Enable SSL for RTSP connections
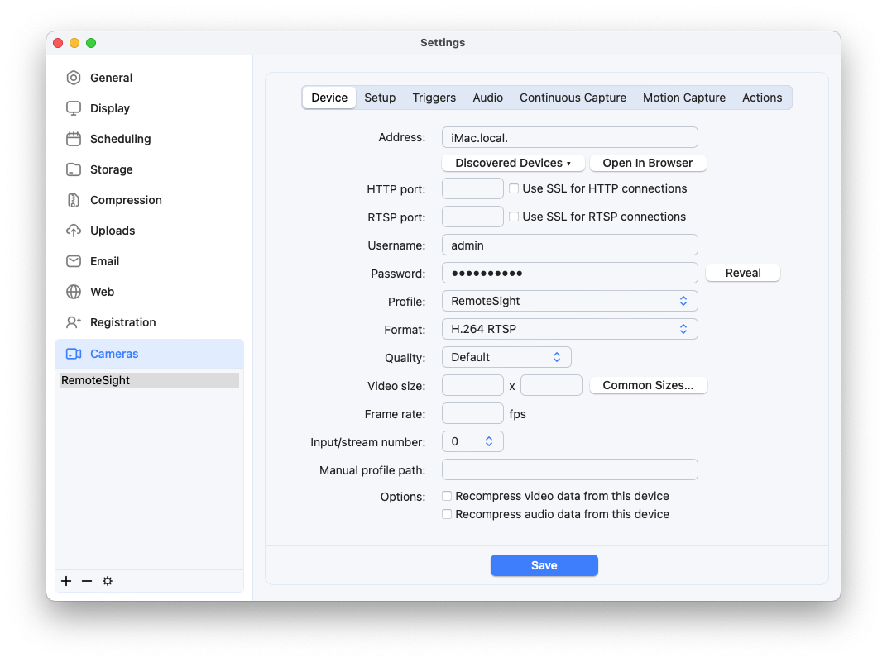 [x=513, y=217]
